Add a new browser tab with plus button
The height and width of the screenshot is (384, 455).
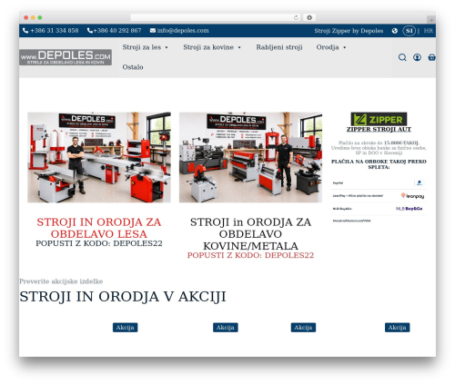click(x=431, y=20)
